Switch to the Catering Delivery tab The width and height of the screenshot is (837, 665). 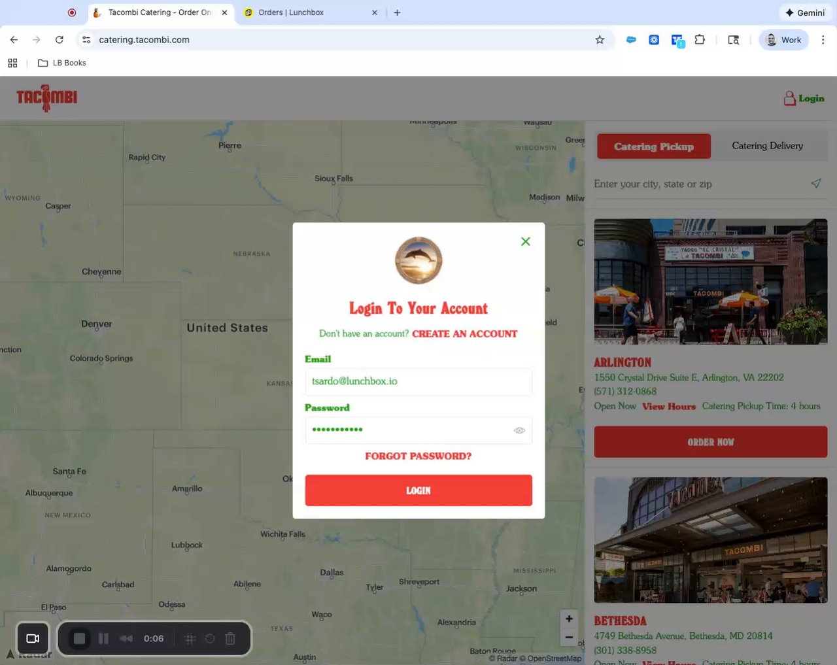(768, 146)
